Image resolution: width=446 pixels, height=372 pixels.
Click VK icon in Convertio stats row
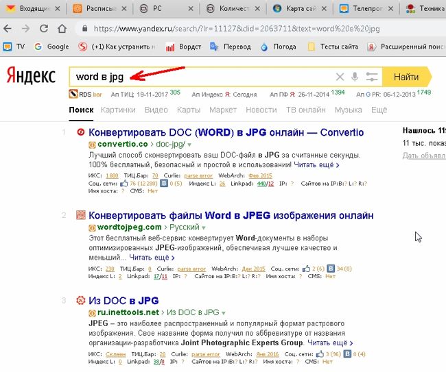(164, 183)
